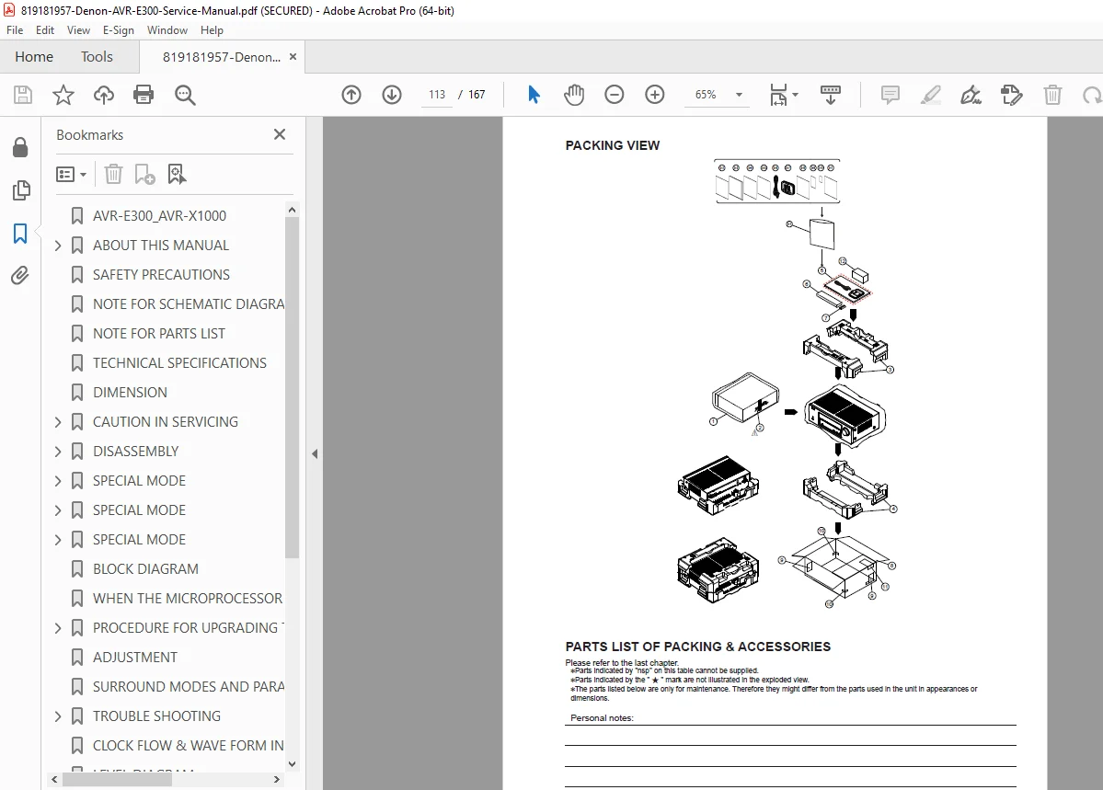Open BLOCK DIAGRAM bookmark
The width and height of the screenshot is (1103, 790).
145,569
